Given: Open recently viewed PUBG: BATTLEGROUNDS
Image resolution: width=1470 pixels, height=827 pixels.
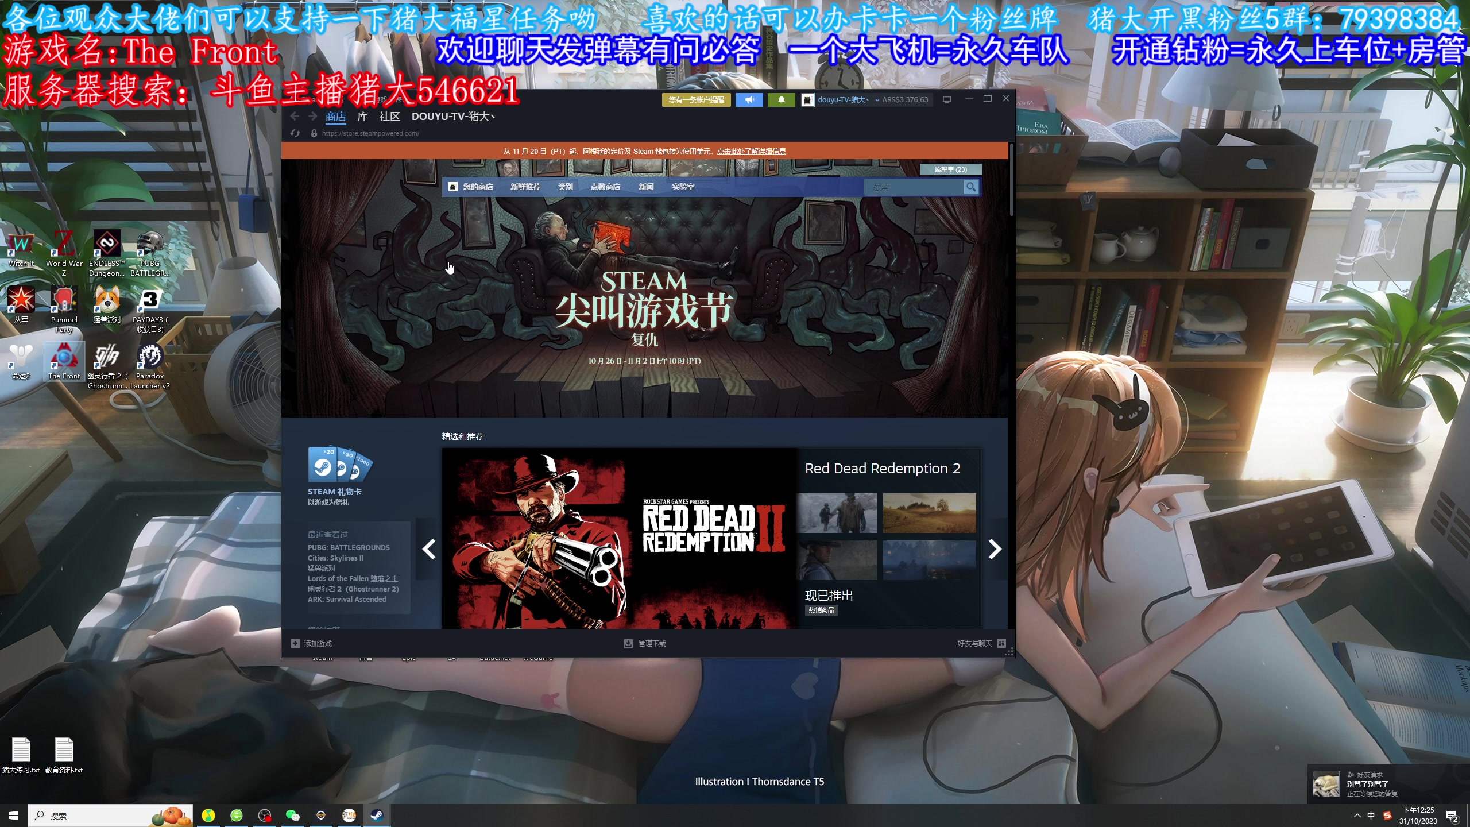Looking at the screenshot, I should coord(349,548).
